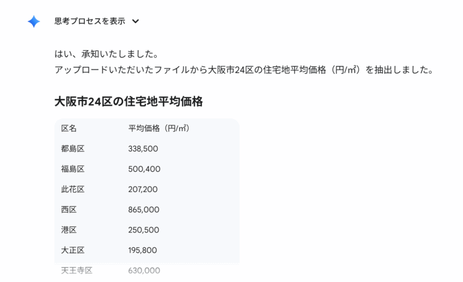Image resolution: width=463 pixels, height=282 pixels.
Task: Click the はい、承知いたしました text line
Action: [106, 54]
